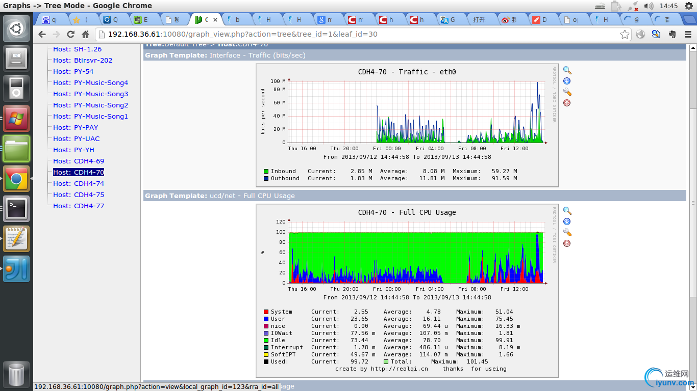Open the volume indicator in top panel

[x=649, y=6]
